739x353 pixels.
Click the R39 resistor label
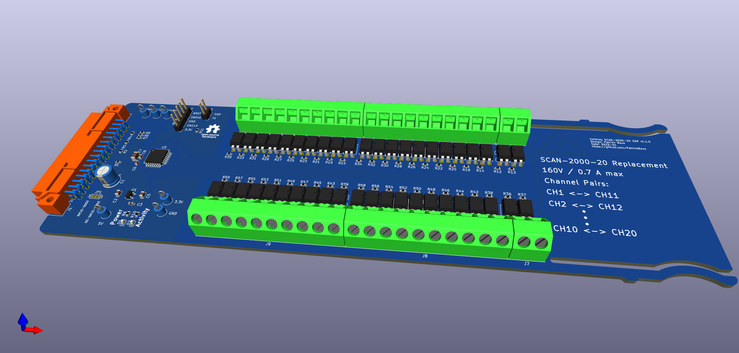tap(344, 184)
